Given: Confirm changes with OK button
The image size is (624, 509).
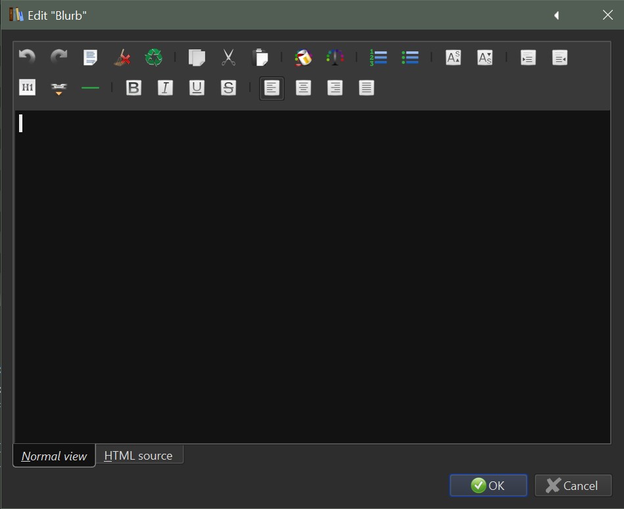Looking at the screenshot, I should tap(489, 485).
